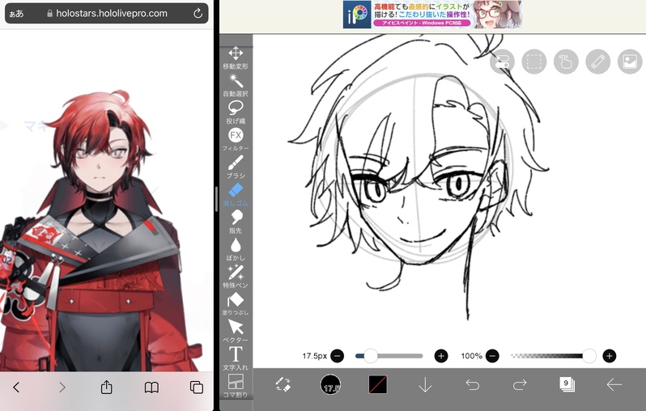Tap the finger gesture circular button

(566, 61)
